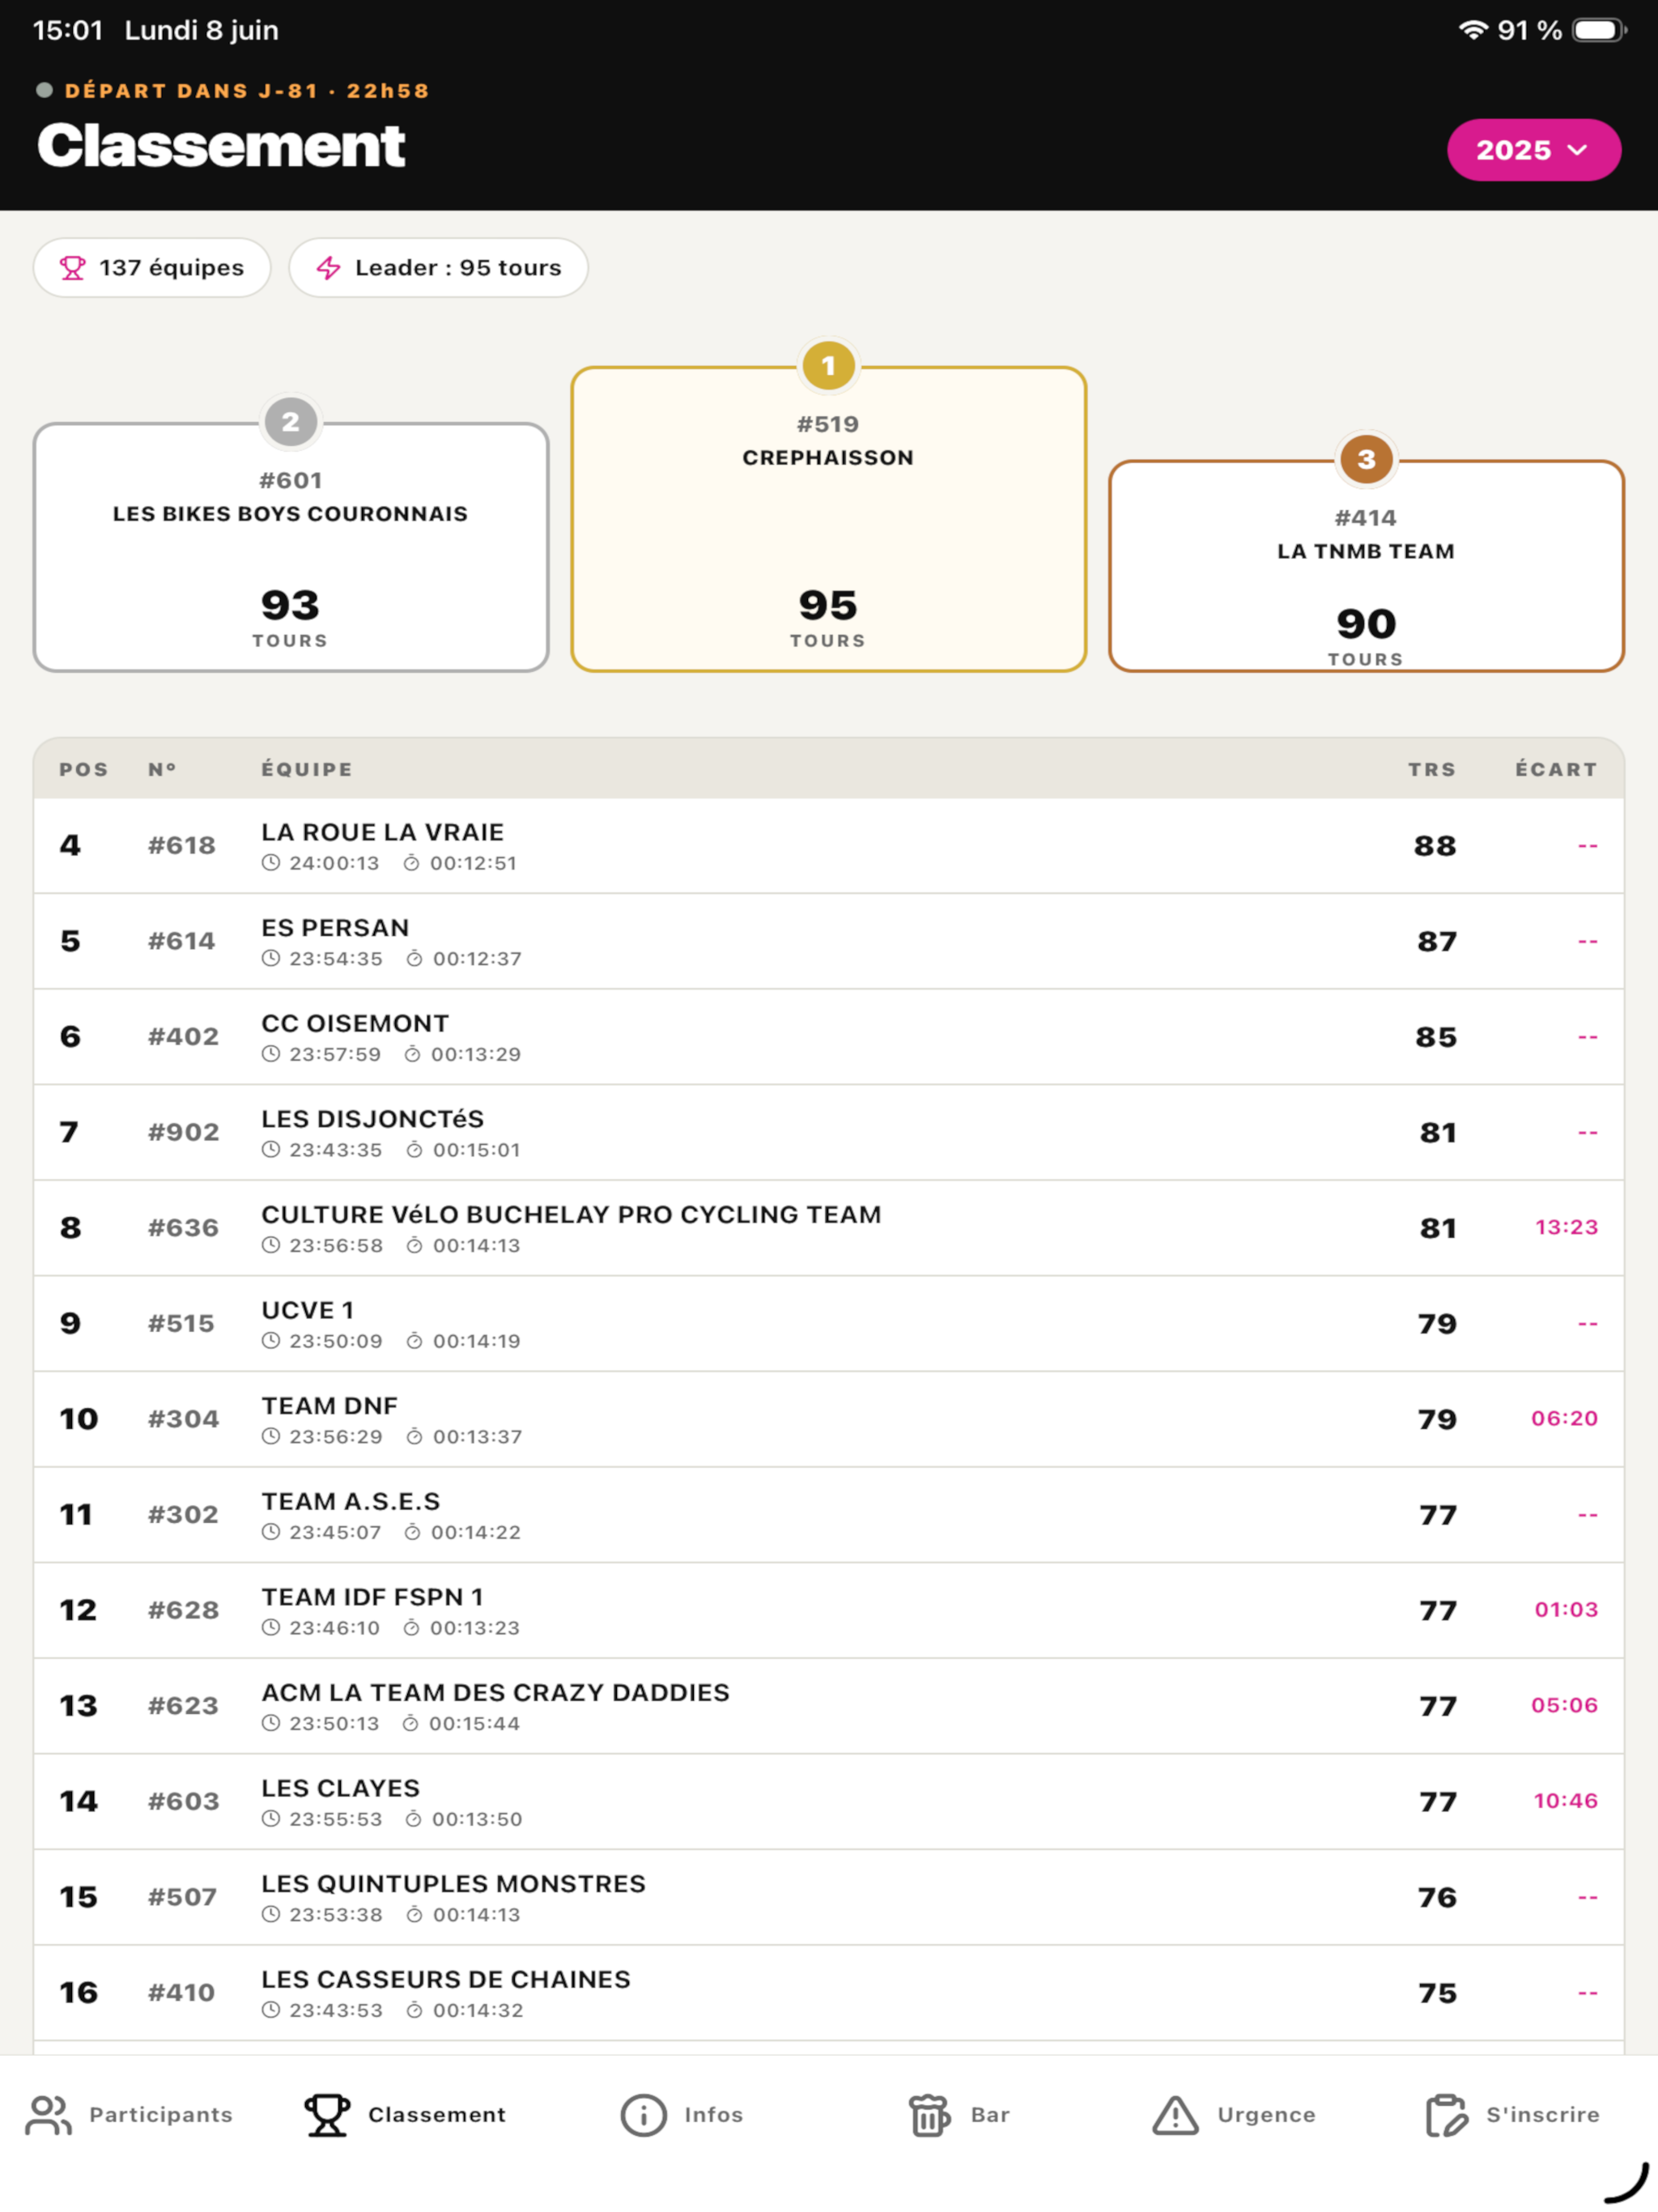Tap the trophy icon in 137 équipes chip
The width and height of the screenshot is (1658, 2212).
point(72,268)
